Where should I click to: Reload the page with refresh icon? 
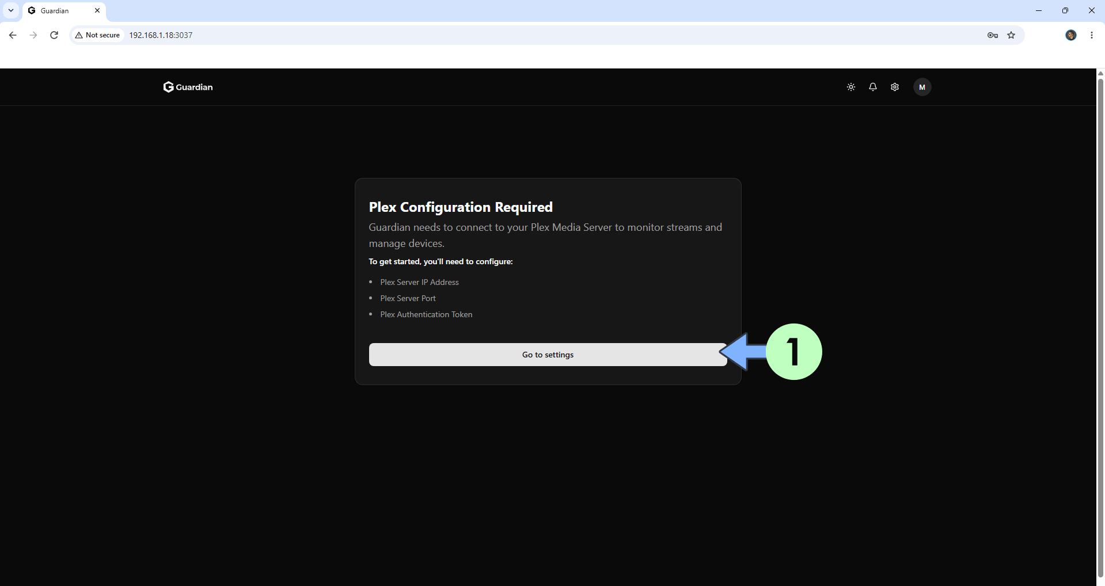[54, 35]
